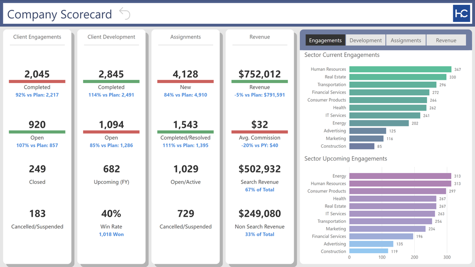Select the Construction current engagements bar
475x267 pixels.
point(361,146)
